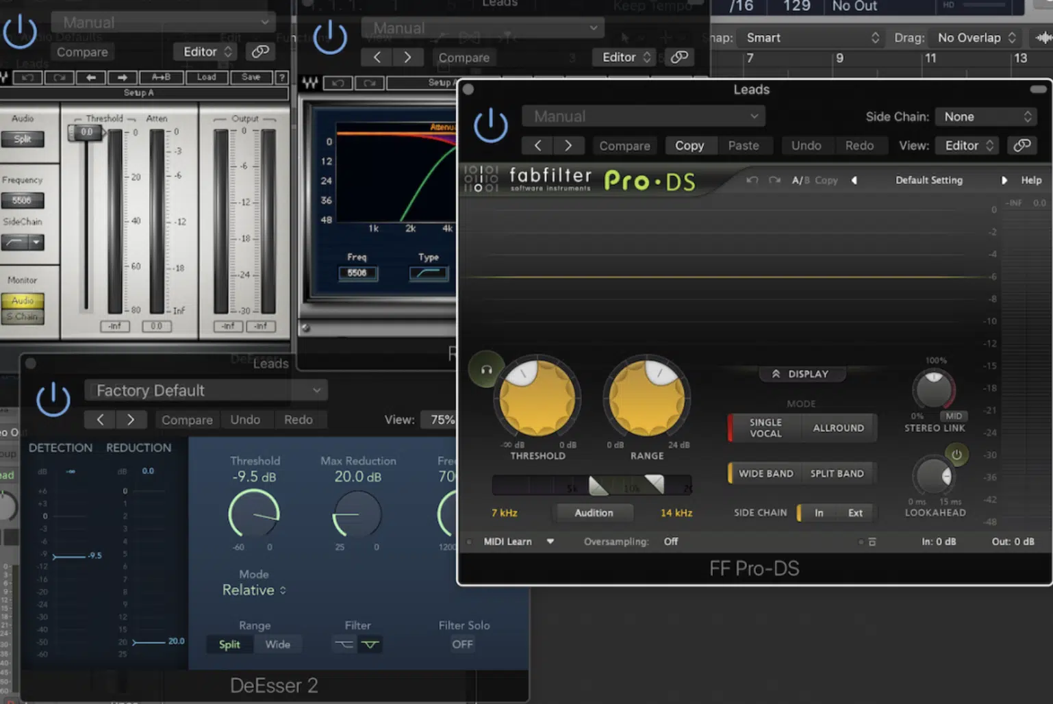Click Audition button in Pro-DS

[594, 513]
